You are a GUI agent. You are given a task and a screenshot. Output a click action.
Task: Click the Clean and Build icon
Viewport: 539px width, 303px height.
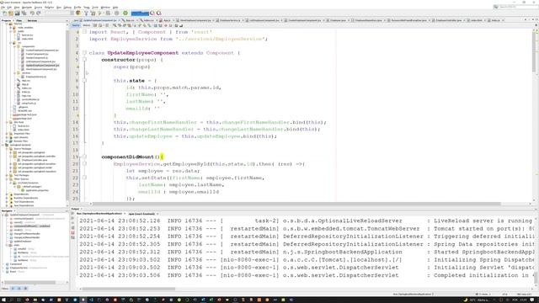click(93, 13)
